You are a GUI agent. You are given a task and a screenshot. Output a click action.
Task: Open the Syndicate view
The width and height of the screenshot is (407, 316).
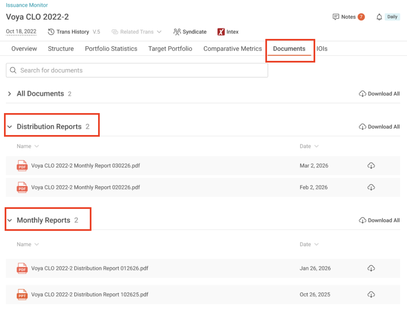tap(190, 32)
